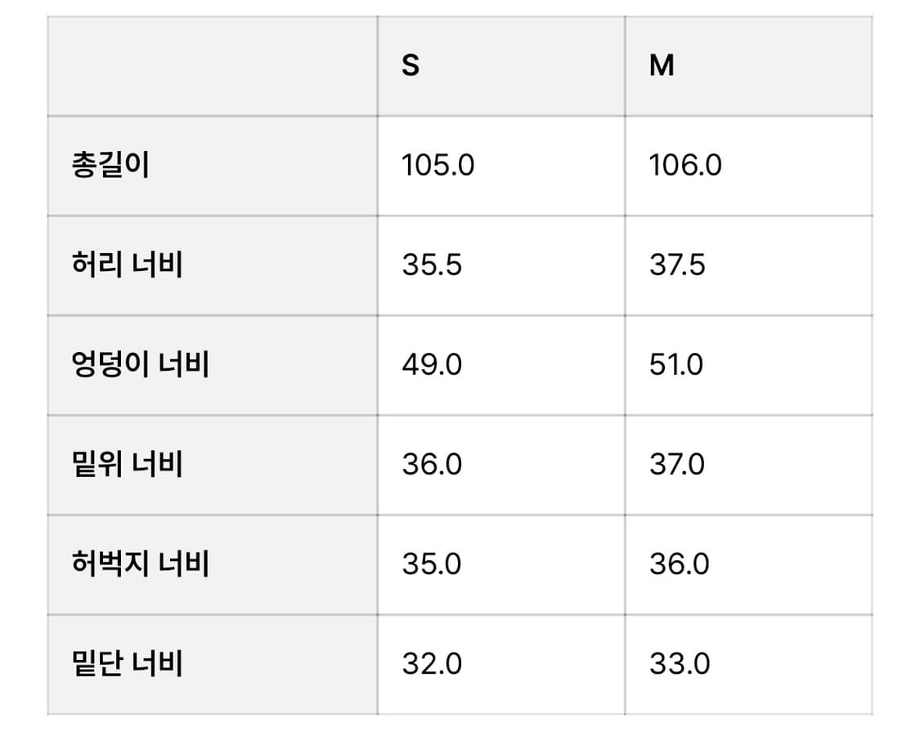The width and height of the screenshot is (920, 744).
Task: Click the 49.0 엉덩이 너비 cell
Action: tap(432, 364)
